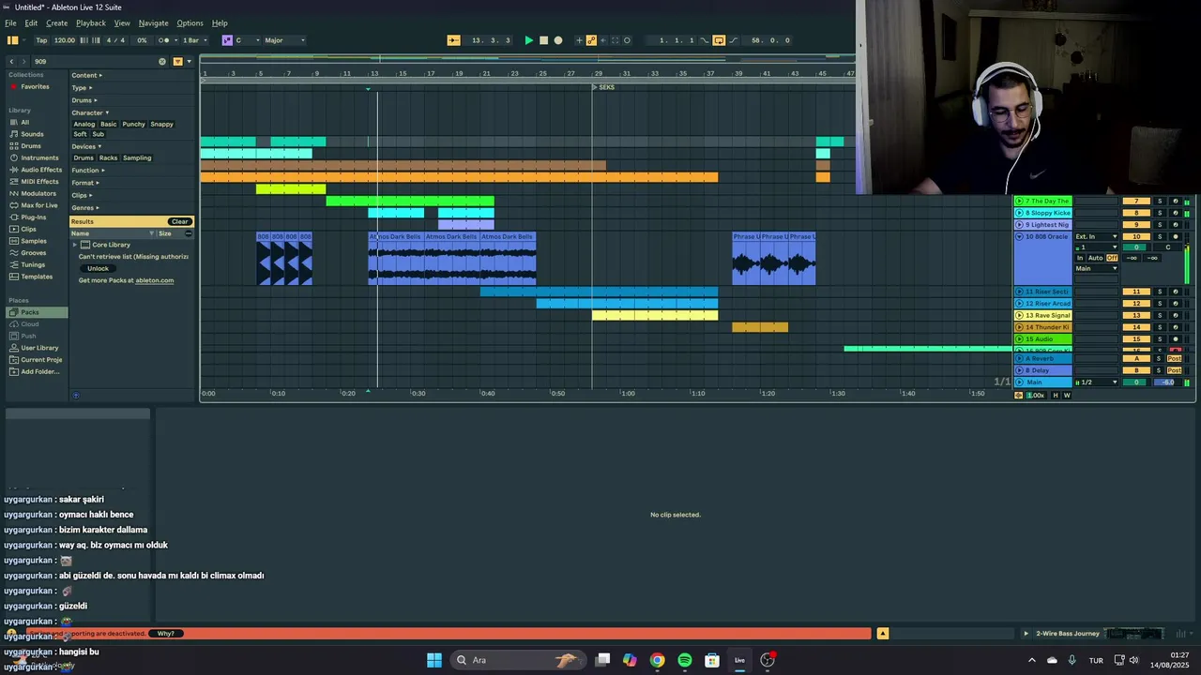This screenshot has height=675, width=1201.
Task: Click the browser filter toggle icon
Action: click(x=177, y=61)
